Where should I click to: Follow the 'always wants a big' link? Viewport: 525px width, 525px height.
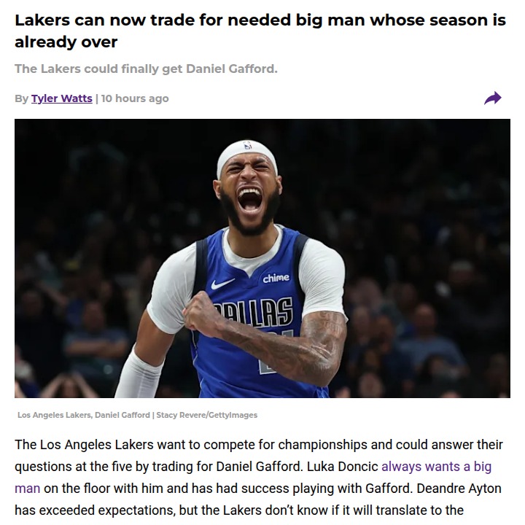pyautogui.click(x=436, y=467)
